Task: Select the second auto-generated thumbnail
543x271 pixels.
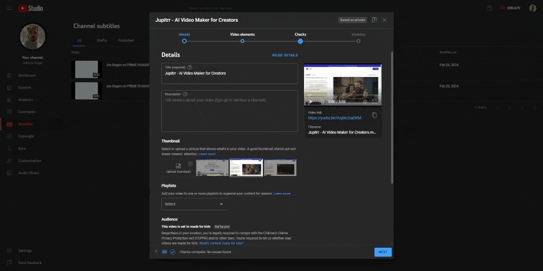Action: [246, 168]
